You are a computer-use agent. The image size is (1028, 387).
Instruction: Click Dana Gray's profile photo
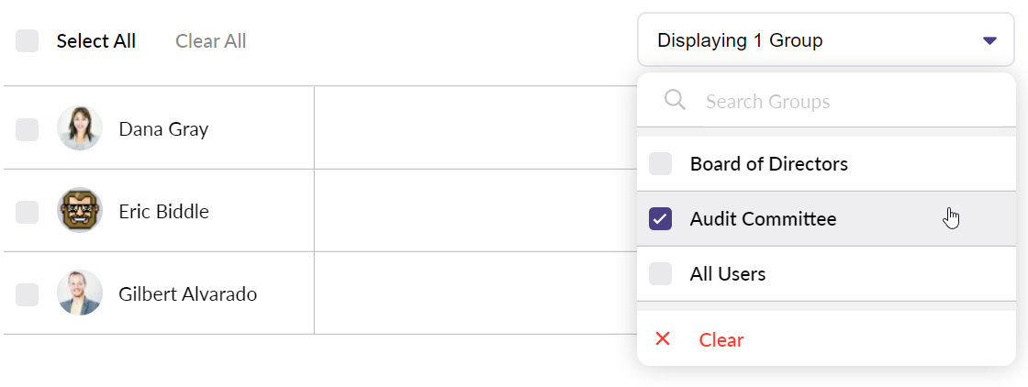point(80,128)
